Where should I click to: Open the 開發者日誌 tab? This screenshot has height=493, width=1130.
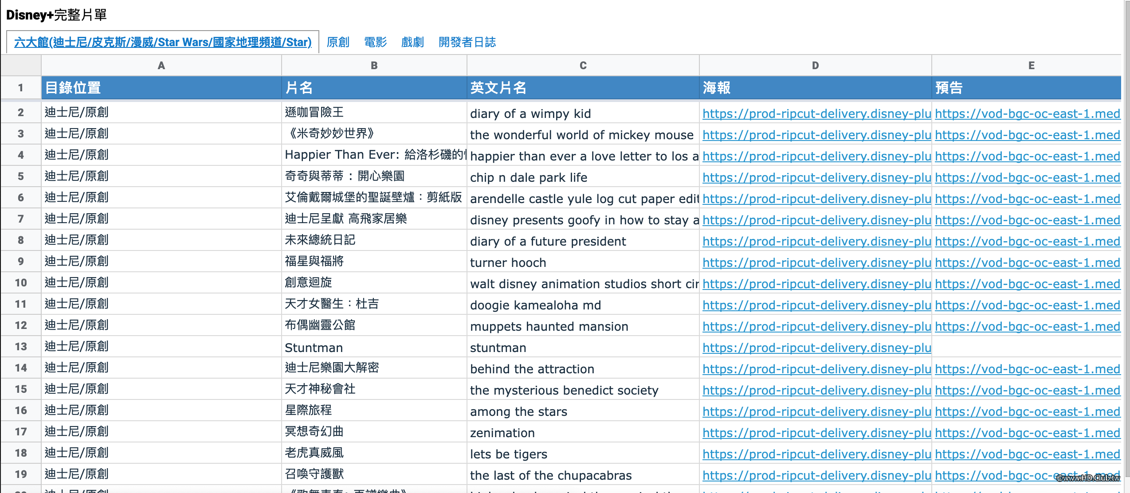(467, 42)
